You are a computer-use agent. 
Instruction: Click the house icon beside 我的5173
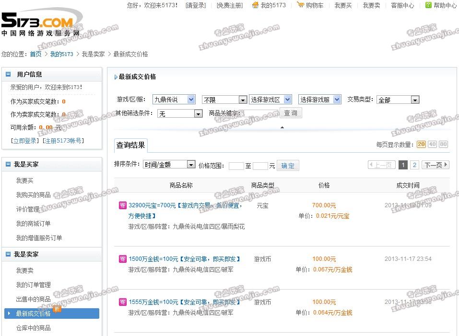(x=255, y=5)
